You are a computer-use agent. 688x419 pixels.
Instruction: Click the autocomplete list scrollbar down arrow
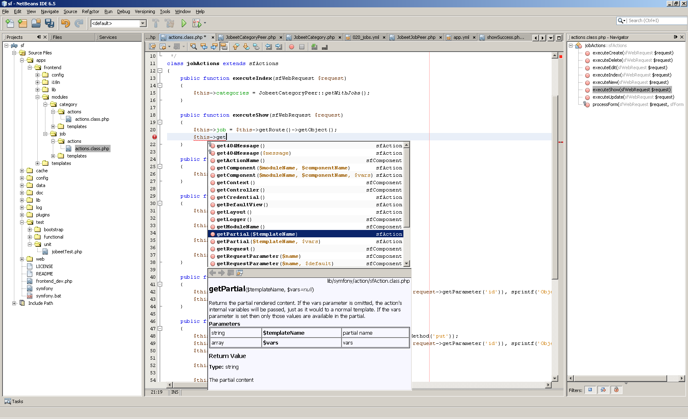pyautogui.click(x=406, y=264)
